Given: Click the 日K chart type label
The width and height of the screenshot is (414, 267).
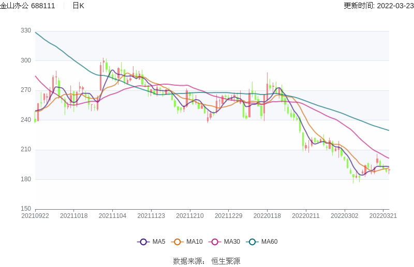Looking at the screenshot, I should tap(78, 6).
